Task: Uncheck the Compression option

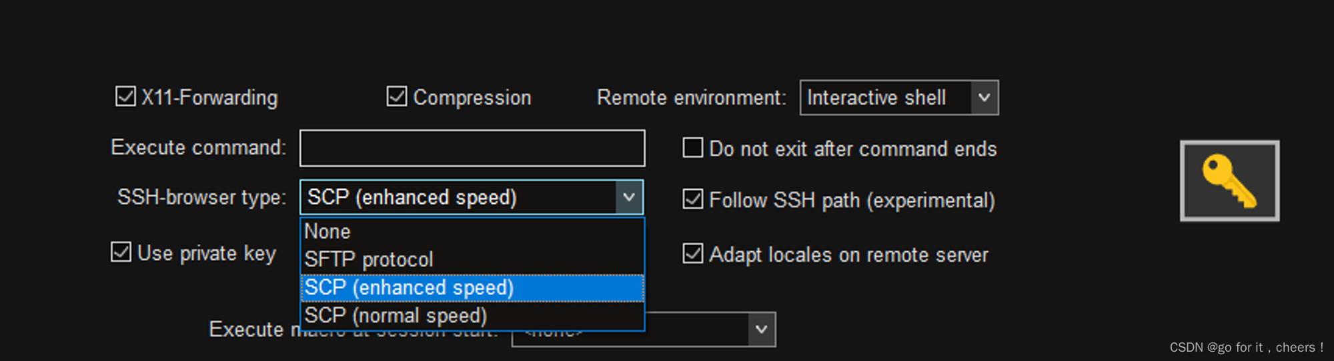Action: click(396, 97)
